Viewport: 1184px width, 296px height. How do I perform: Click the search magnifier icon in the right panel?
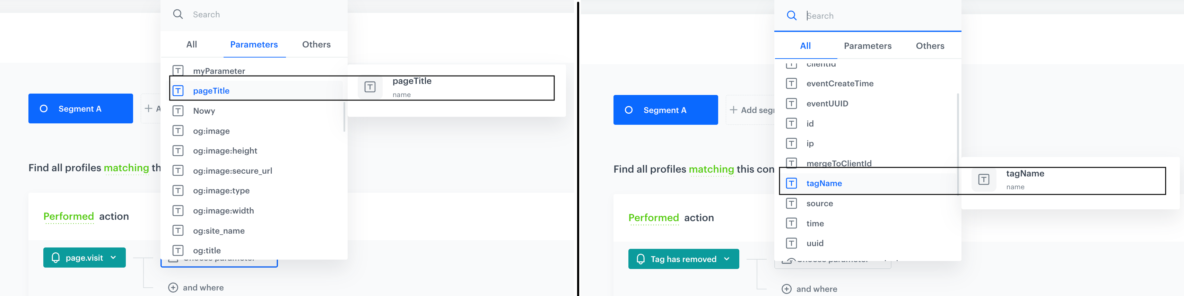(x=792, y=15)
